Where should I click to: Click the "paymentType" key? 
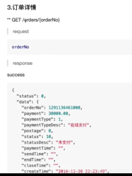pos(37,119)
